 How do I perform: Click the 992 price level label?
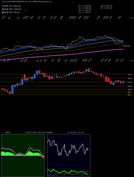click(129, 92)
